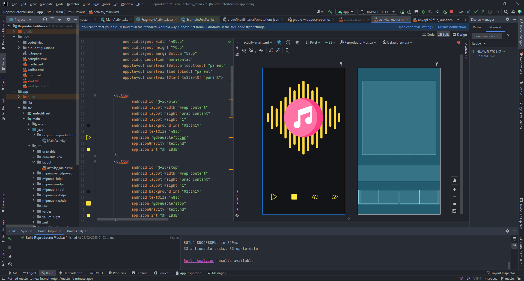Click the dark swatch for the play button's backgroundTint
This screenshot has width=524, height=281.
pos(88,125)
